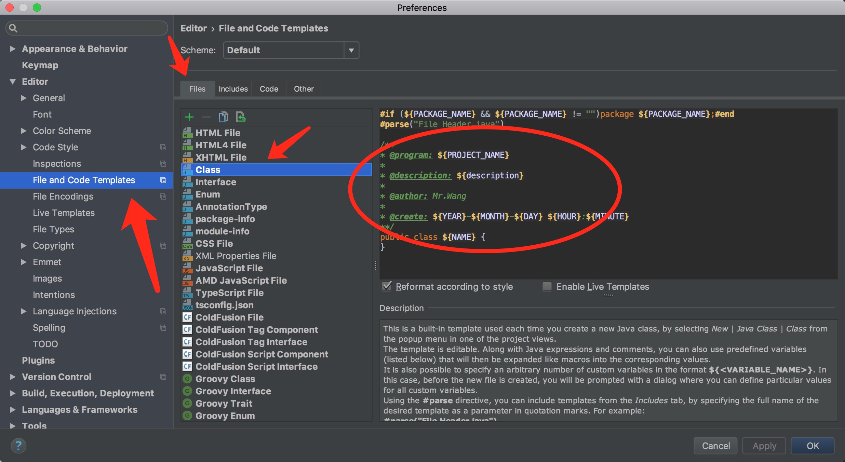The image size is (845, 462).
Task: Switch to the Code tab
Action: [x=268, y=88]
